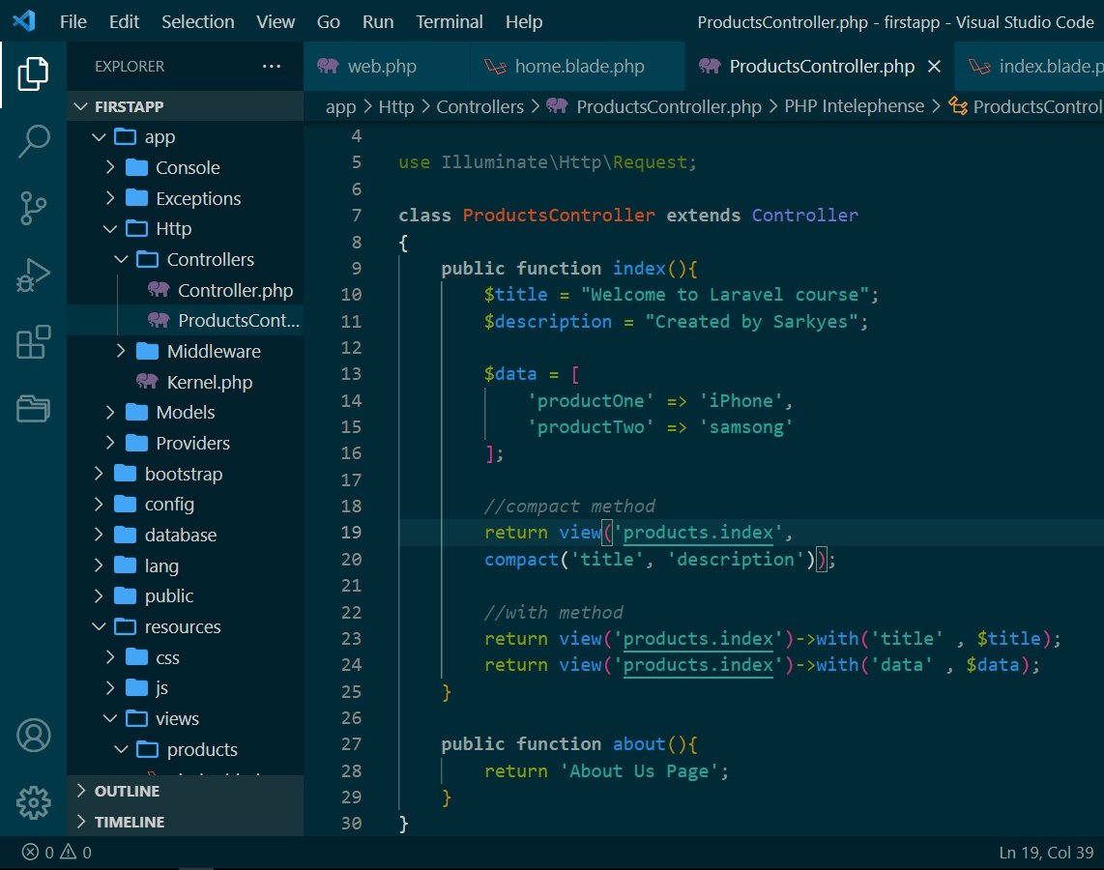The width and height of the screenshot is (1104, 870).
Task: Open the Run menu
Action: pos(378,22)
